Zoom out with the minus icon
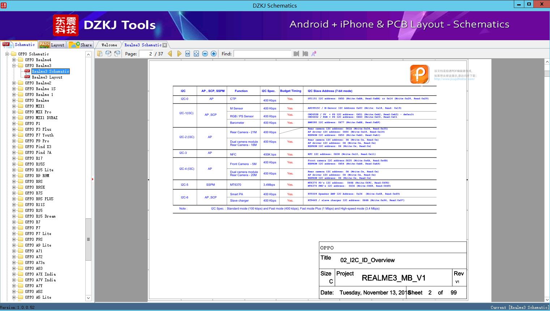Image resolution: width=550 pixels, height=311 pixels. pos(205,54)
